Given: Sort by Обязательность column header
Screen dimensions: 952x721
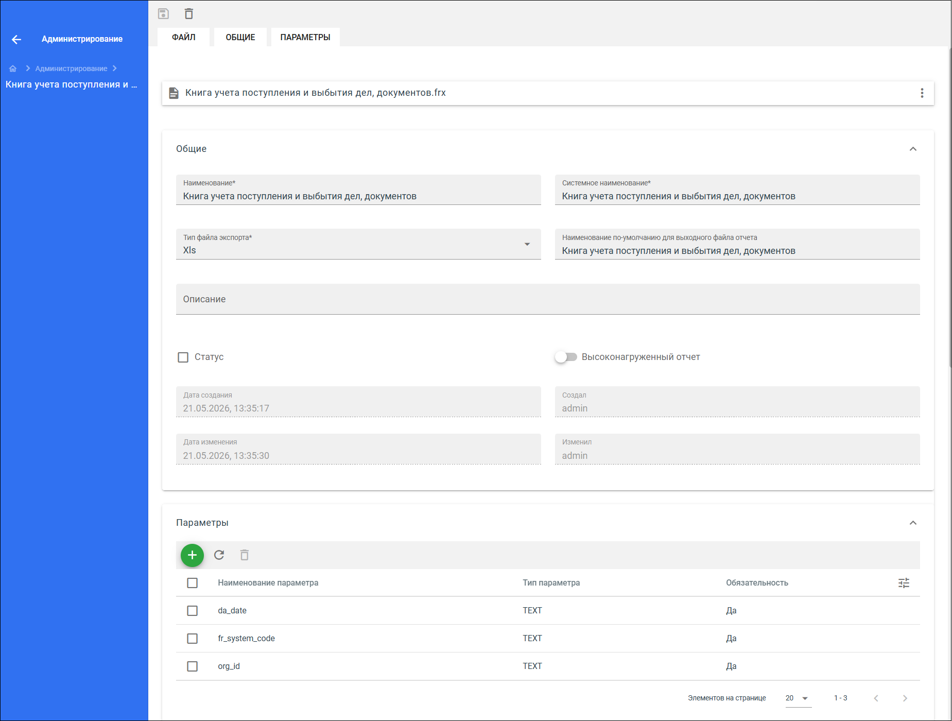Looking at the screenshot, I should pyautogui.click(x=757, y=583).
